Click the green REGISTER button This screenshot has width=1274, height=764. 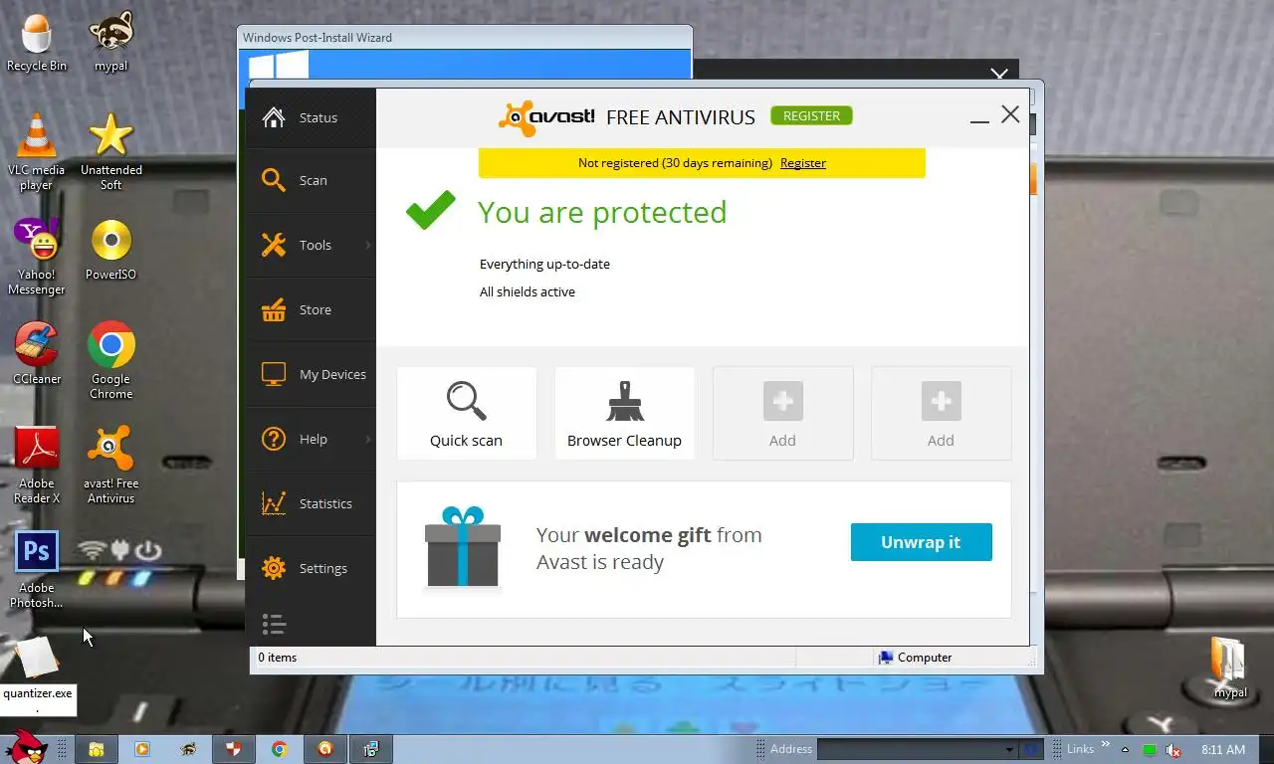pos(811,115)
